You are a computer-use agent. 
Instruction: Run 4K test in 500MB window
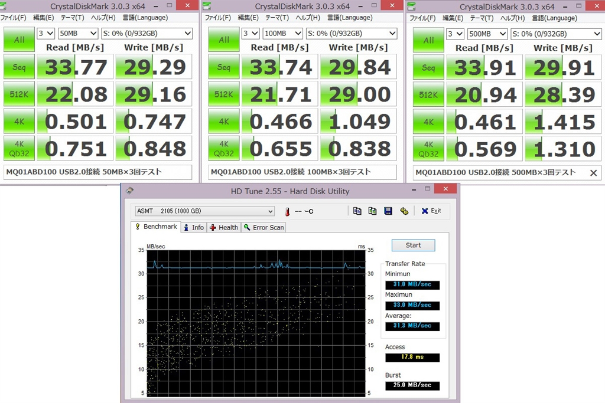pos(428,122)
